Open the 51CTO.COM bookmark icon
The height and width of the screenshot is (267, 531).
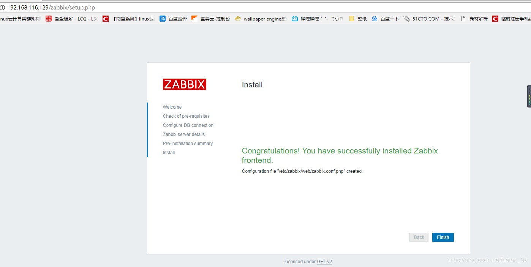pos(406,19)
